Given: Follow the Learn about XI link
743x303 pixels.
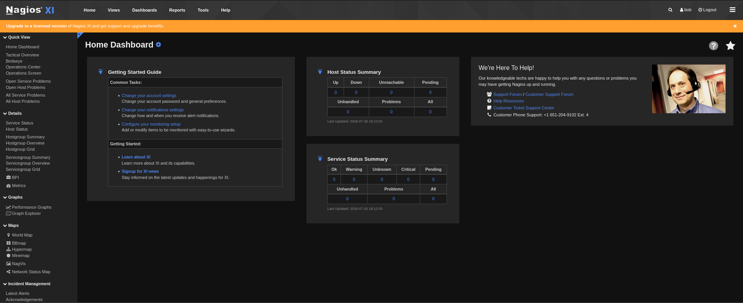Looking at the screenshot, I should point(136,157).
